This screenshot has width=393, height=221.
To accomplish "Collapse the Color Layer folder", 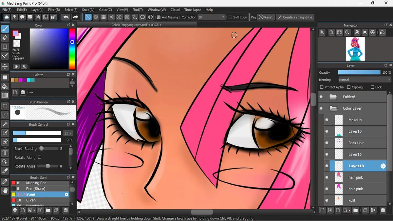I will [333, 108].
